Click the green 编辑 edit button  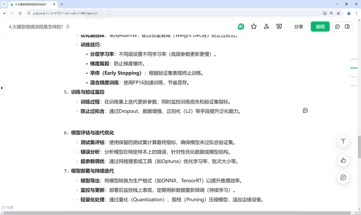[x=320, y=27]
